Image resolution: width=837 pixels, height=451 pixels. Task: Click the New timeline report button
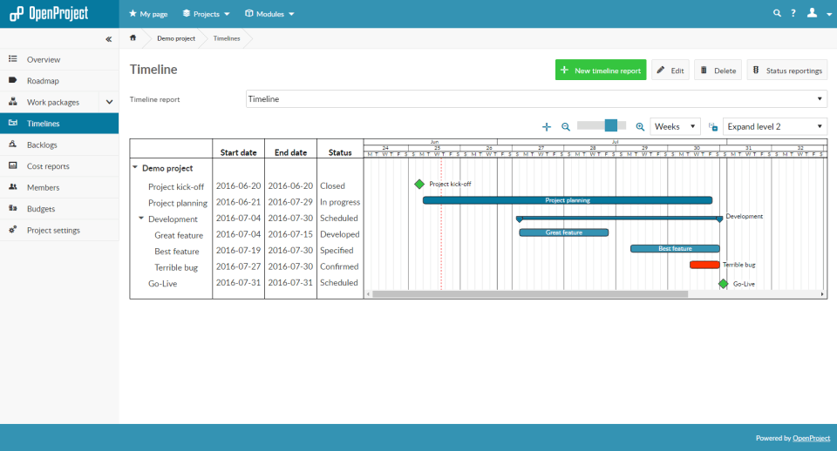(601, 70)
